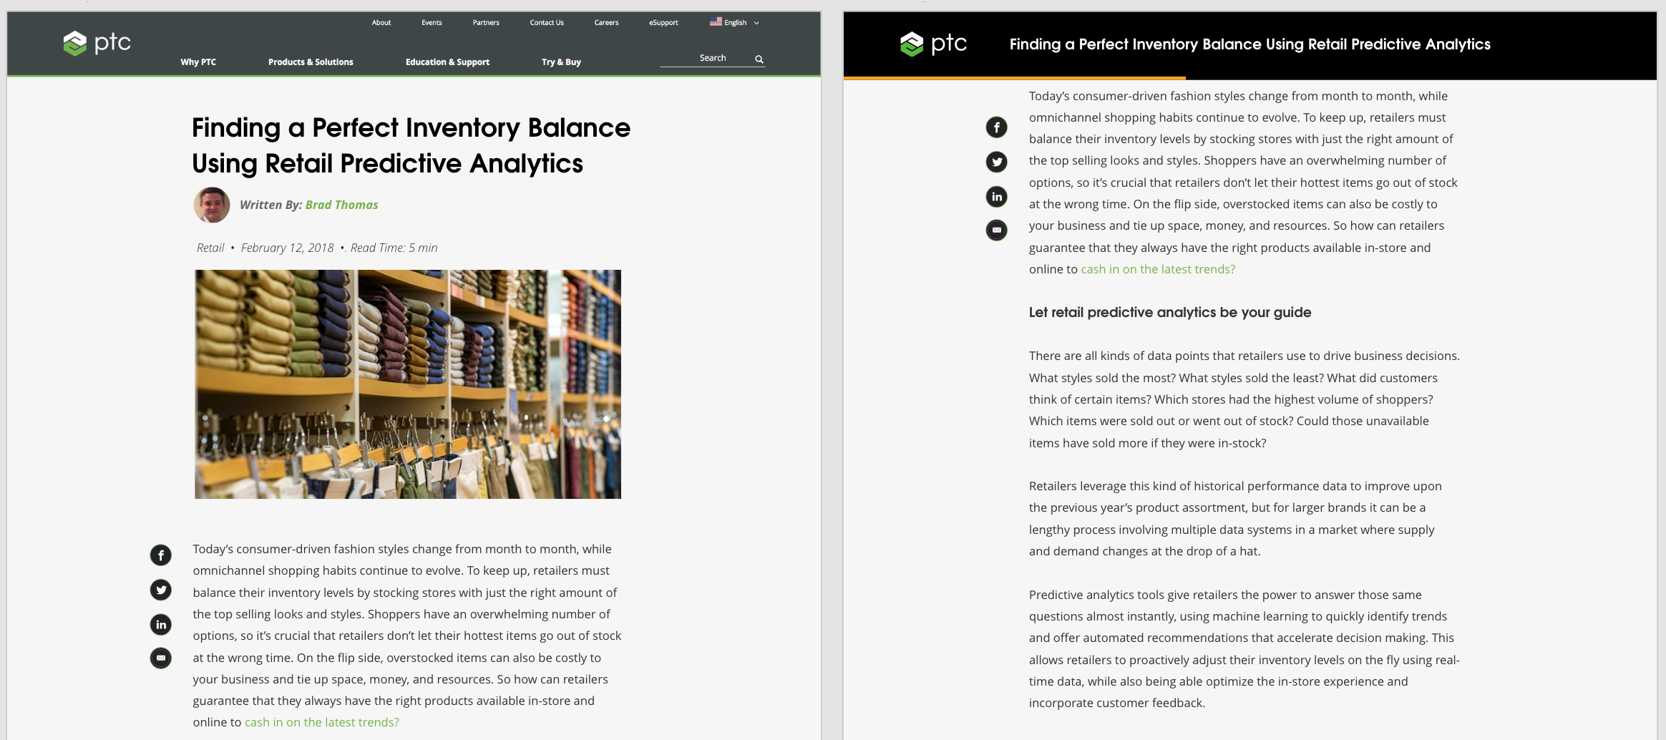The image size is (1666, 740).
Task: Open Products & Solutions navigation menu
Action: [x=311, y=62]
